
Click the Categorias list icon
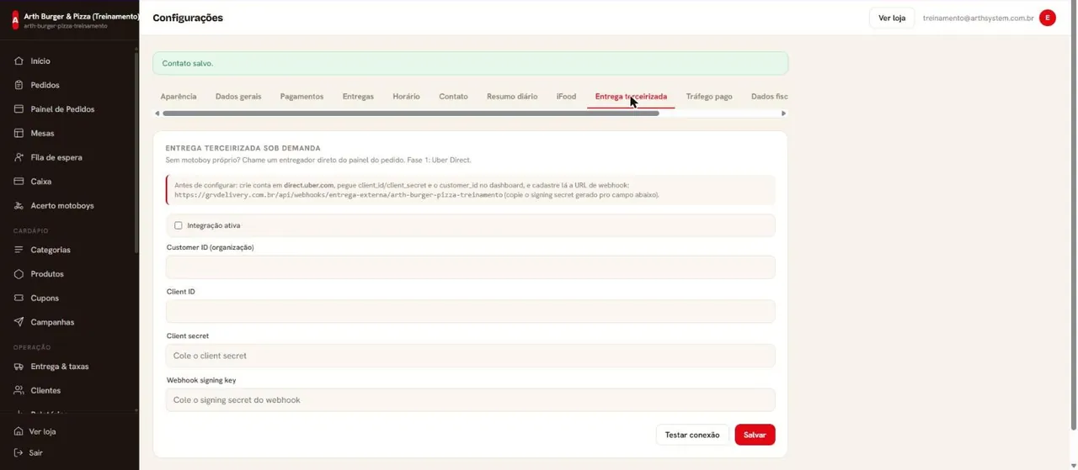click(x=19, y=250)
